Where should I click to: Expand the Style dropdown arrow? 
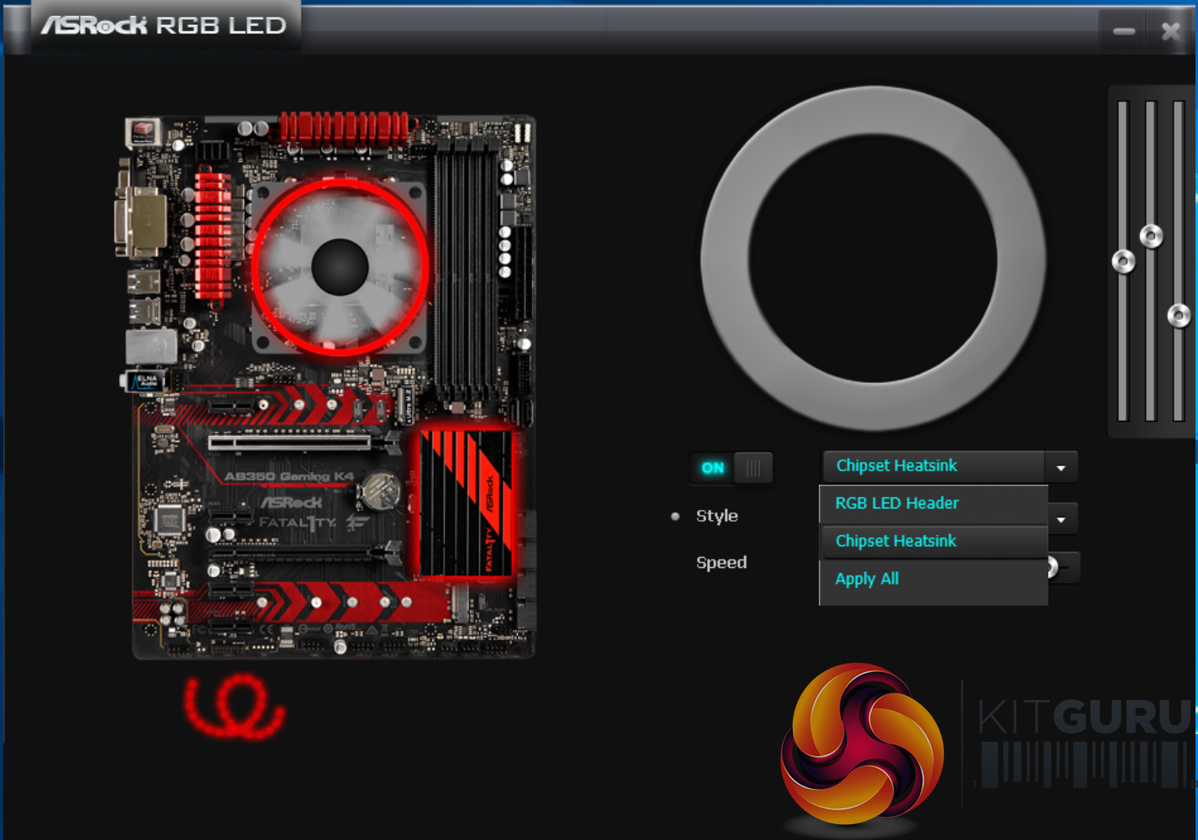click(x=1062, y=519)
